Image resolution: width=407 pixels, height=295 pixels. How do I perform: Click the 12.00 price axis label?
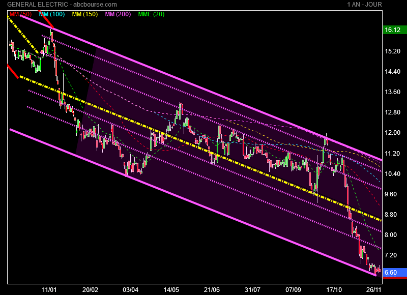(392, 133)
